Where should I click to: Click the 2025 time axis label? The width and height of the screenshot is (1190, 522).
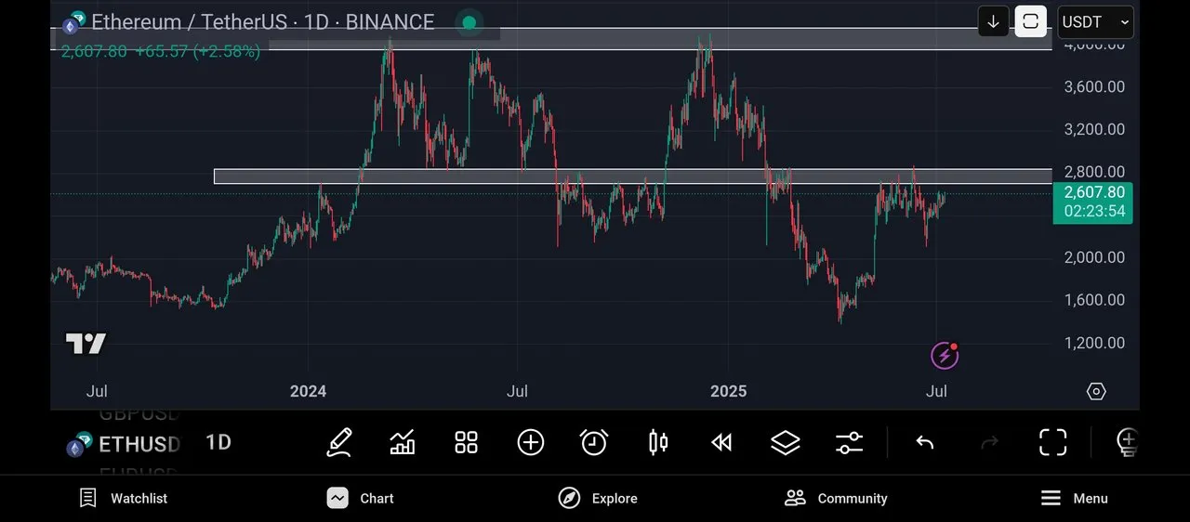[728, 391]
